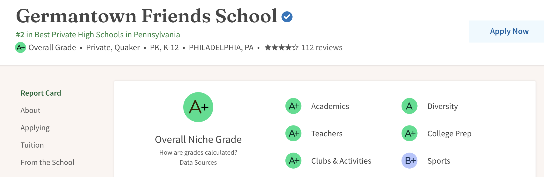The height and width of the screenshot is (177, 544).
Task: Click the A+ badge beside Clubs & Activities
Action: (293, 161)
